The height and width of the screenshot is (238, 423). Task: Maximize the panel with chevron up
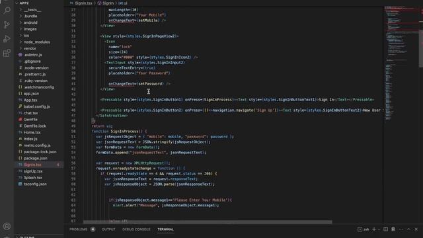[x=408, y=229]
